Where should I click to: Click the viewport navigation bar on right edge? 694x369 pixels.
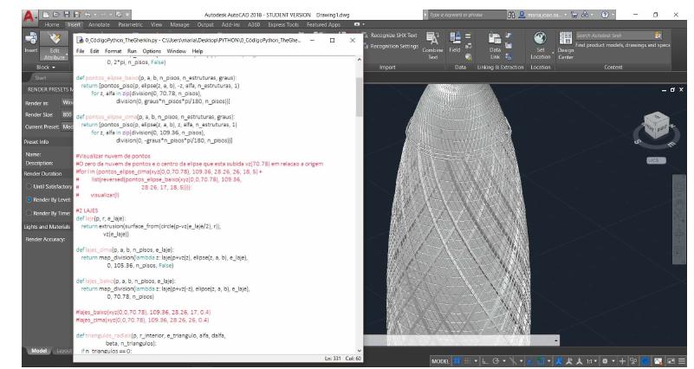point(679,219)
